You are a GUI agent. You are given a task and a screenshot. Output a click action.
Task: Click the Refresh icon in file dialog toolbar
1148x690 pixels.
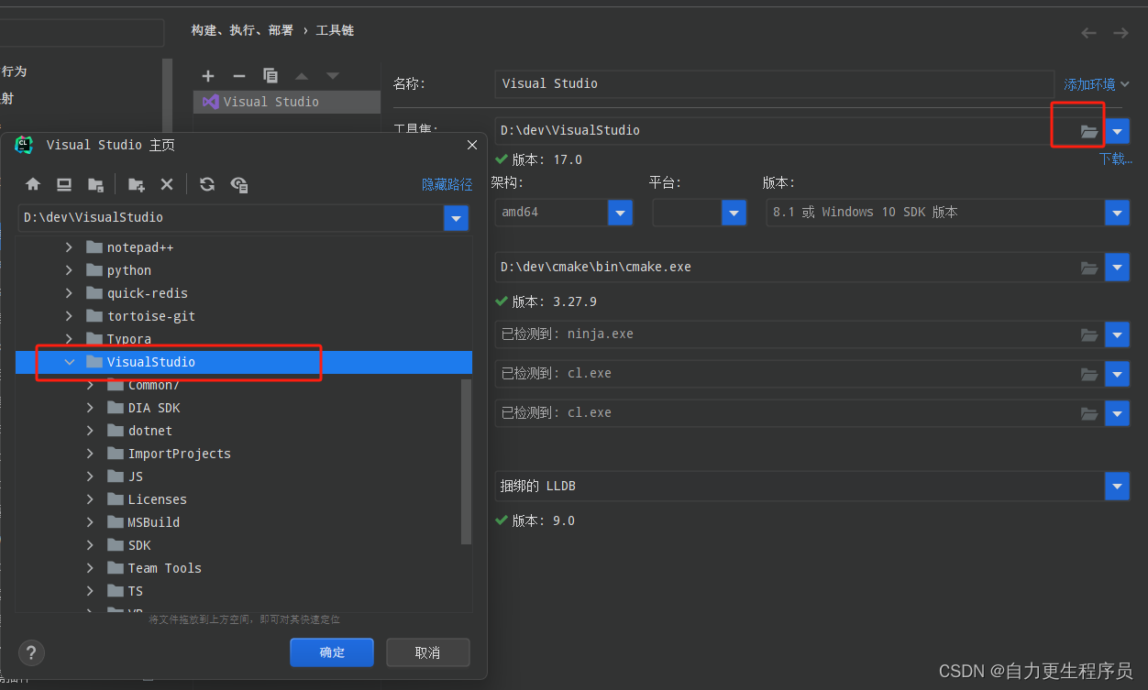(x=207, y=184)
